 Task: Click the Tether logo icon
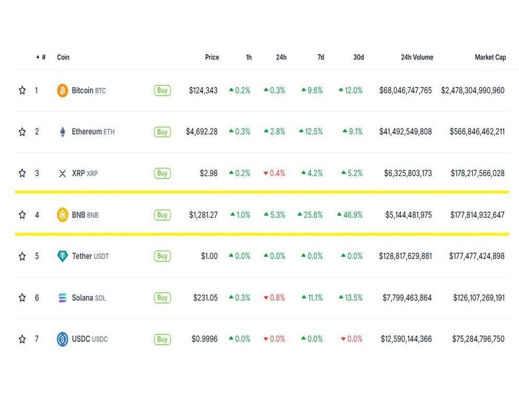tap(63, 256)
